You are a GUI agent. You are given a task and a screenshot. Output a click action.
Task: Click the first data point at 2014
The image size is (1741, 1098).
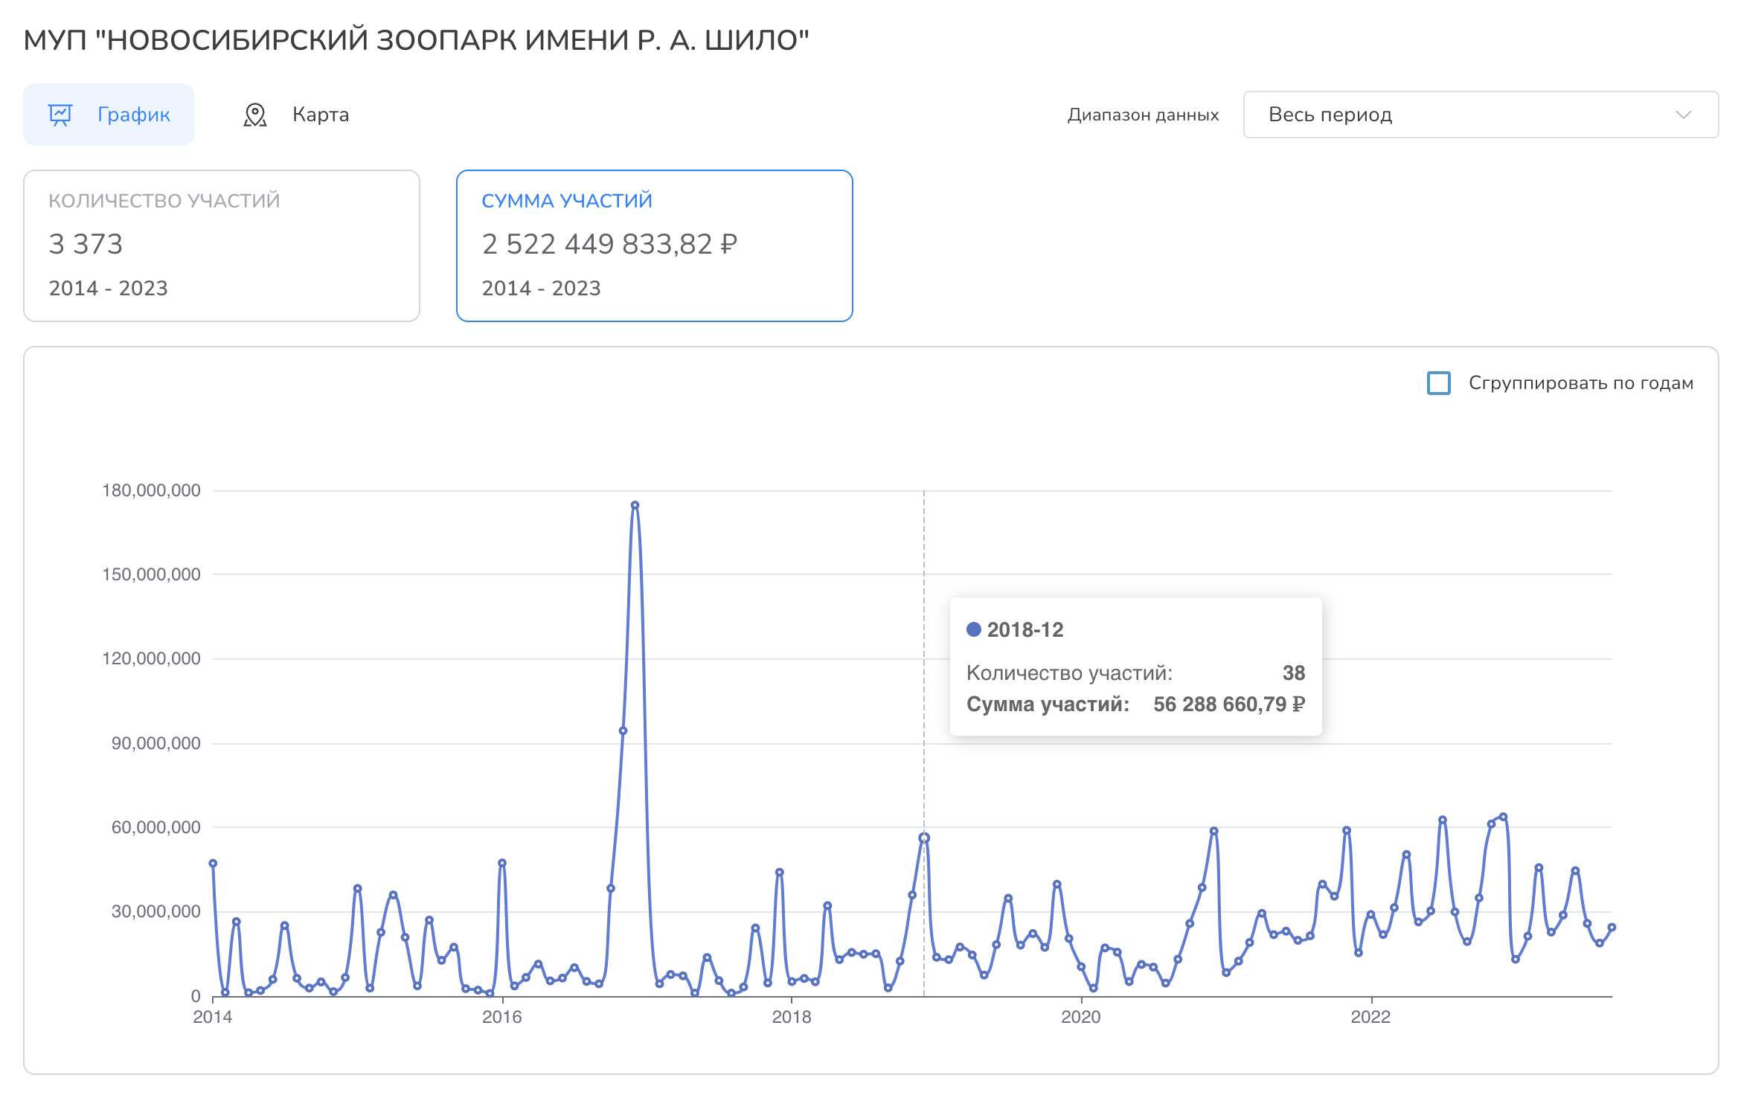[x=213, y=864]
